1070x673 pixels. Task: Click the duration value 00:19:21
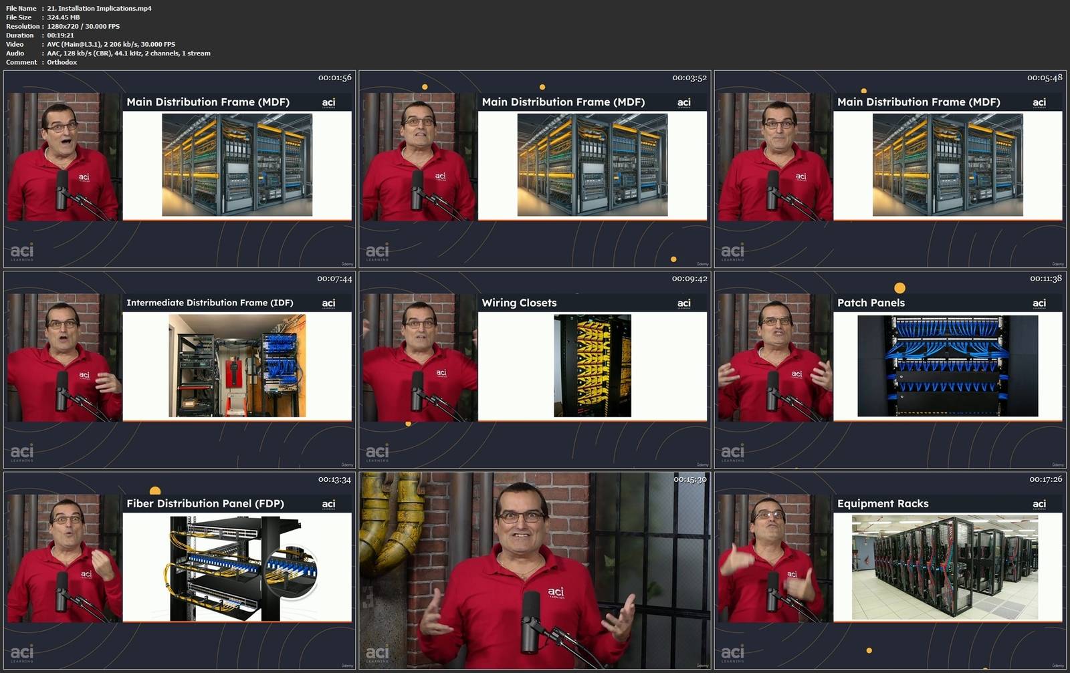pos(60,35)
